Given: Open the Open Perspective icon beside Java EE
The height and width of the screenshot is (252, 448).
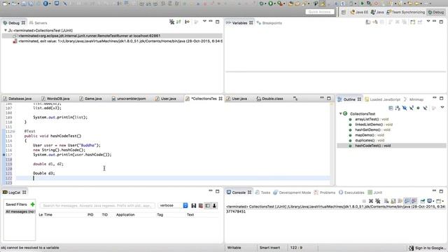Looking at the screenshot, I should [344, 12].
